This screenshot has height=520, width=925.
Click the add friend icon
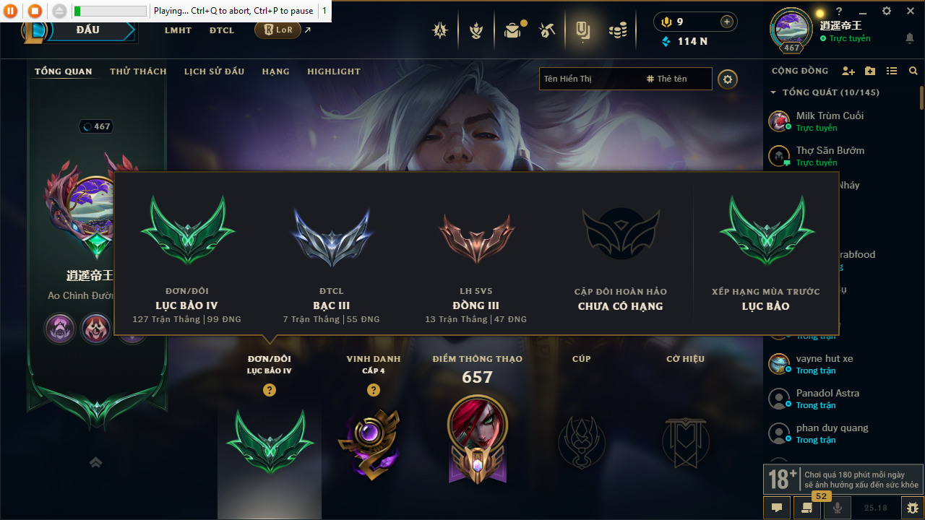click(x=848, y=71)
